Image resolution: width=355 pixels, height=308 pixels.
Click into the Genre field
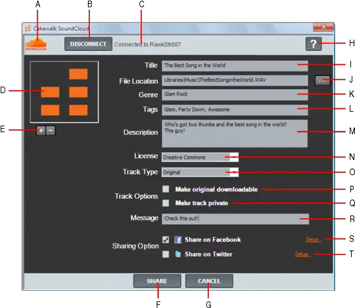click(235, 95)
